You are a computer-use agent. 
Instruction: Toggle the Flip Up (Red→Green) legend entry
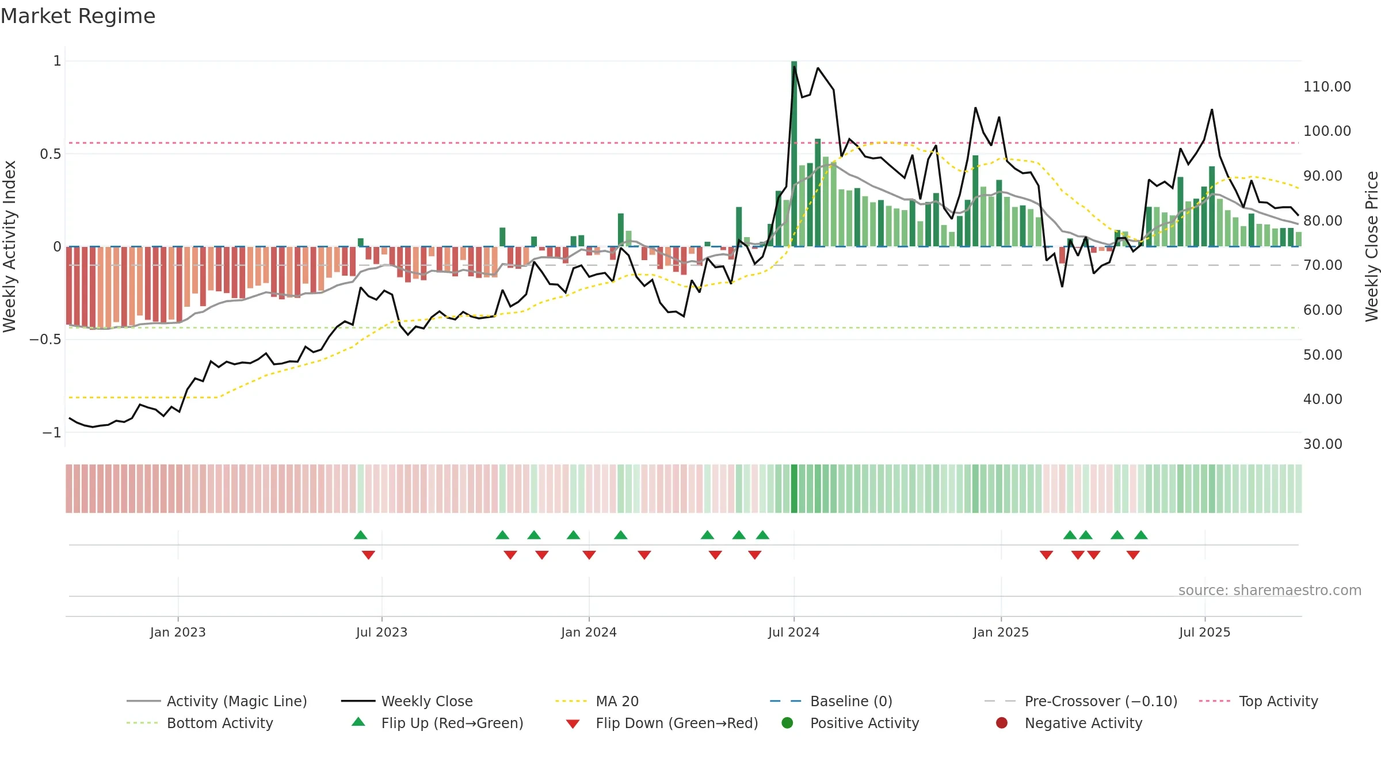437,723
